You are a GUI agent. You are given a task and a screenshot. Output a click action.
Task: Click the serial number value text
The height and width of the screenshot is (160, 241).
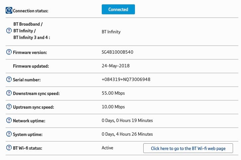(126, 80)
